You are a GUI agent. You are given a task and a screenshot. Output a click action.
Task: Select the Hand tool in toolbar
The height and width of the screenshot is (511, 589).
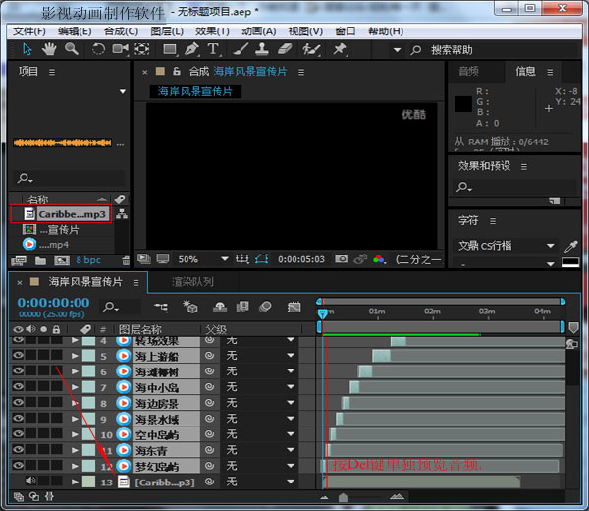[49, 49]
